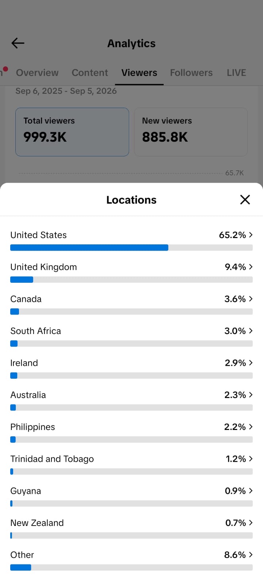Open the Followers tab
This screenshot has height=586, width=263.
[191, 73]
